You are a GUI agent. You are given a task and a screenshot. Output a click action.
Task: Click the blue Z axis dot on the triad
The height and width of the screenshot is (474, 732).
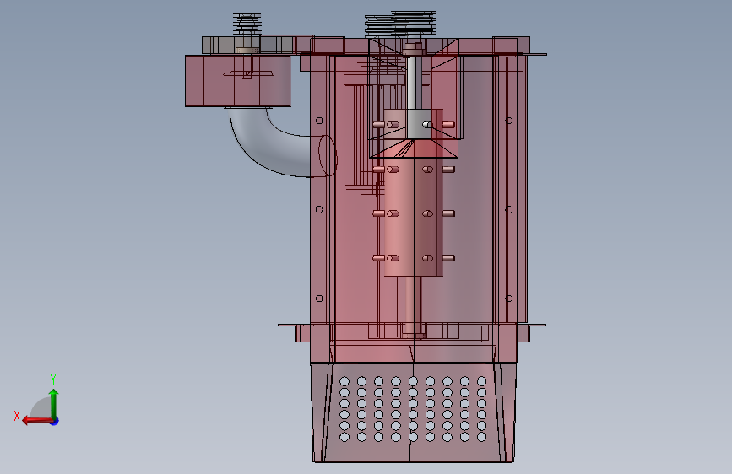tap(55, 421)
